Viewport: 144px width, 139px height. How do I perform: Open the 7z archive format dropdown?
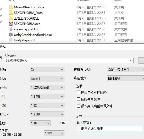coord(47,70)
